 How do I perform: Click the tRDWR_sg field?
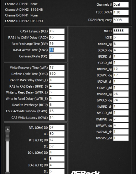121,69
